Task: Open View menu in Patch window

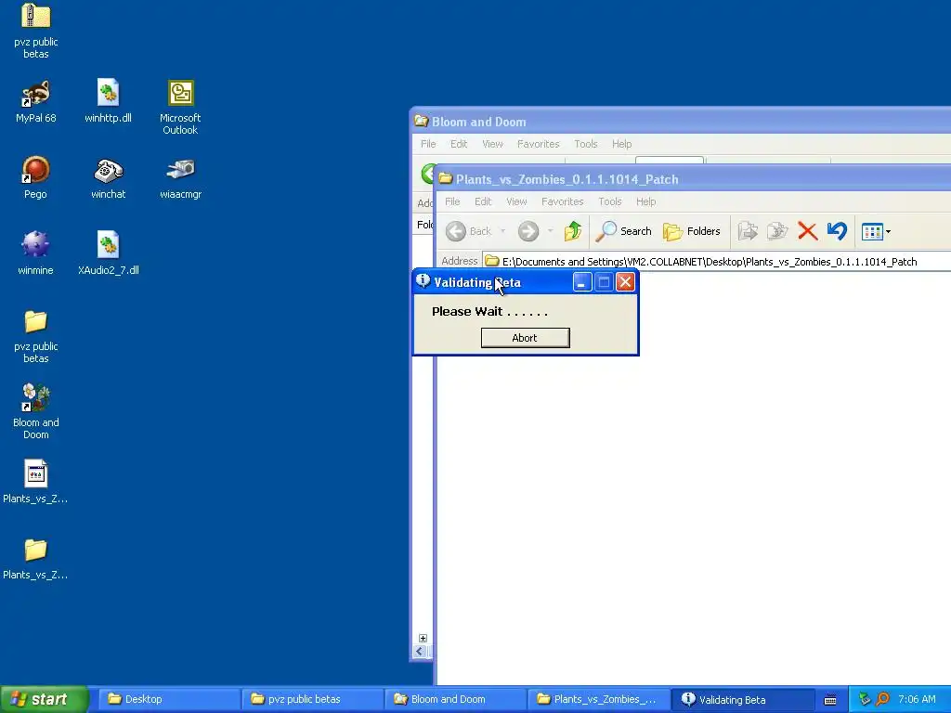Action: point(516,201)
